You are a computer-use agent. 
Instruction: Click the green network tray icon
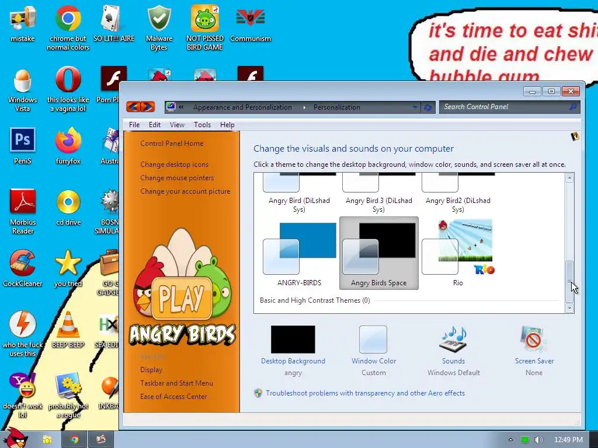[x=525, y=440]
